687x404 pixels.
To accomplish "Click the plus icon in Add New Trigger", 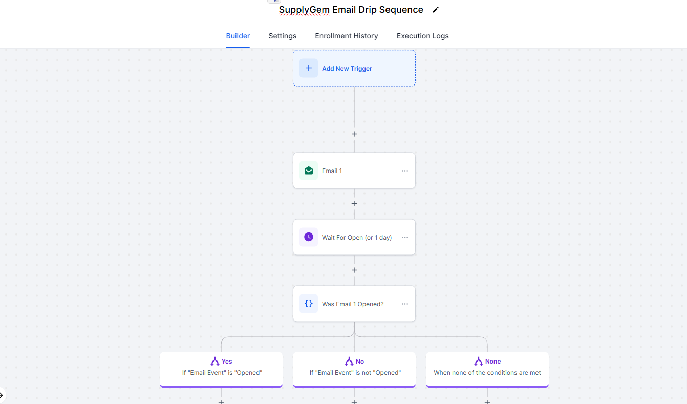I will point(309,68).
